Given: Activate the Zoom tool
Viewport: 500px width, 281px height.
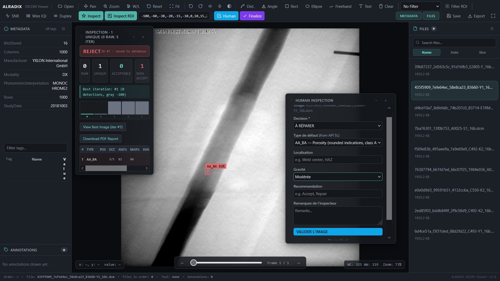Looking at the screenshot, I should [x=111, y=6].
